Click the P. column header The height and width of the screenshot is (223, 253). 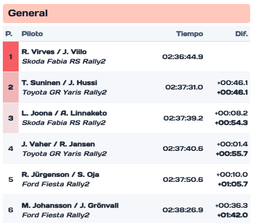pos(9,34)
